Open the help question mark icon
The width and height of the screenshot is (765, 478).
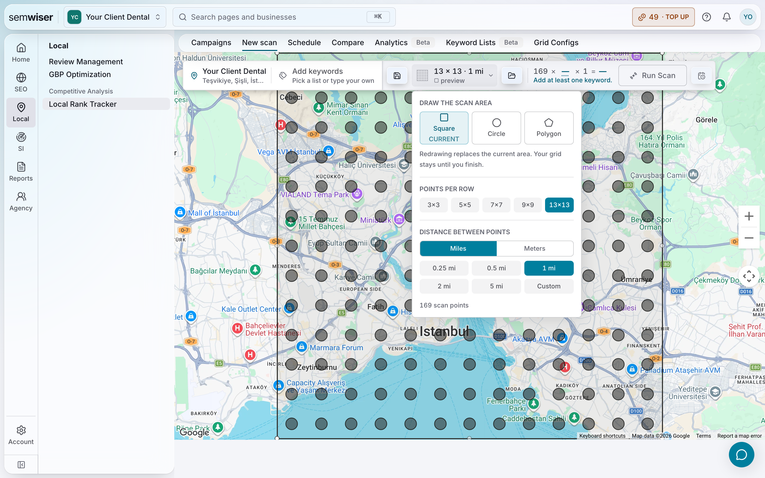coord(706,17)
